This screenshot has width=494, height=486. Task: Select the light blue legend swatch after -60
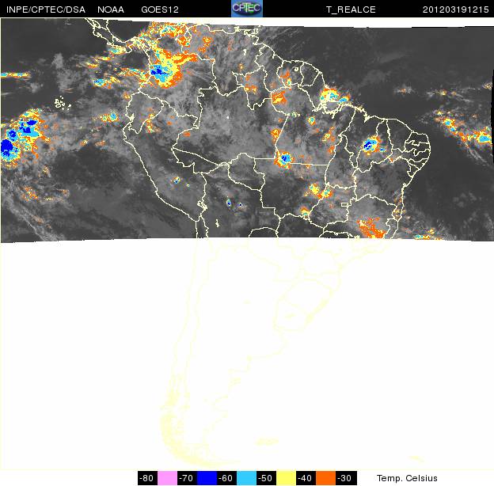(247, 478)
